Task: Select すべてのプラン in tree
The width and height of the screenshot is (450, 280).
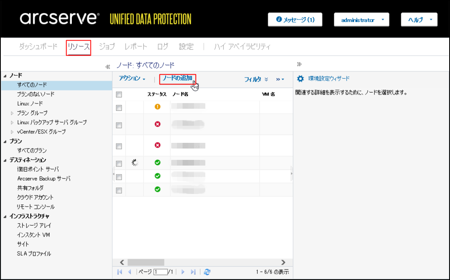Action: [32, 151]
